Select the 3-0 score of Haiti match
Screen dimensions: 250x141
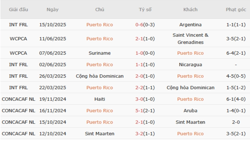pyautogui.click(x=139, y=99)
